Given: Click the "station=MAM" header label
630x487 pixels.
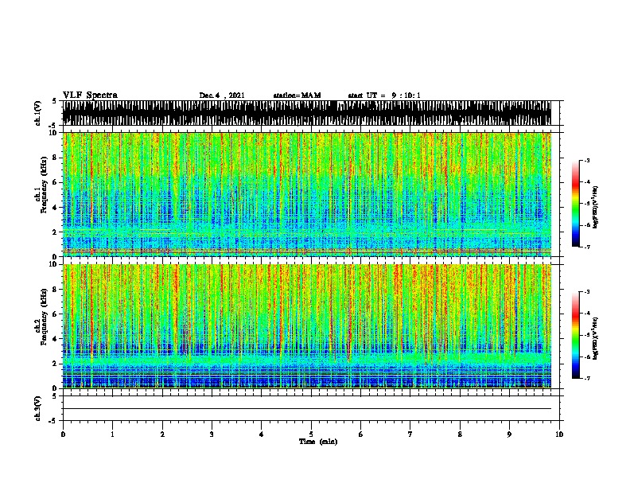Looking at the screenshot, I should 297,95.
